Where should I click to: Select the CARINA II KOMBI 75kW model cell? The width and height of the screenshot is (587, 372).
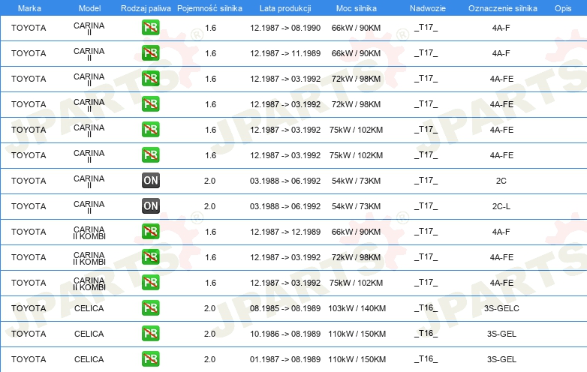pos(89,283)
